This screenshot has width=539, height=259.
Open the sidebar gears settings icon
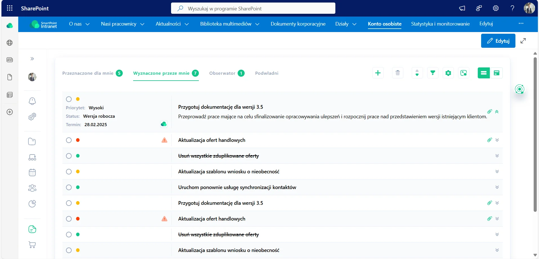[x=32, y=116]
